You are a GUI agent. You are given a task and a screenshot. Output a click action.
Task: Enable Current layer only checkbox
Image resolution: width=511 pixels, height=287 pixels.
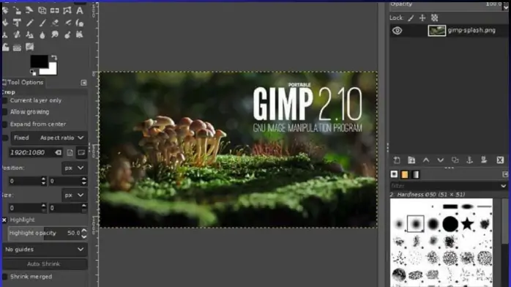[4, 100]
